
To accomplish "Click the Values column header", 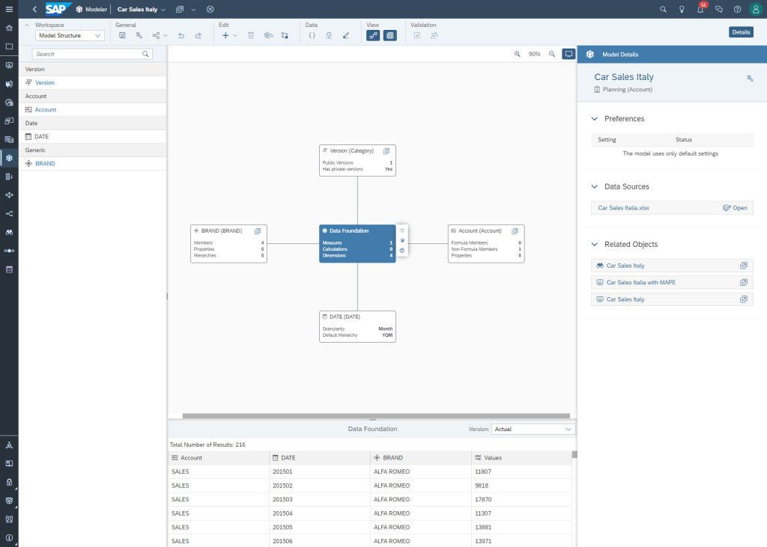I will pyautogui.click(x=521, y=458).
